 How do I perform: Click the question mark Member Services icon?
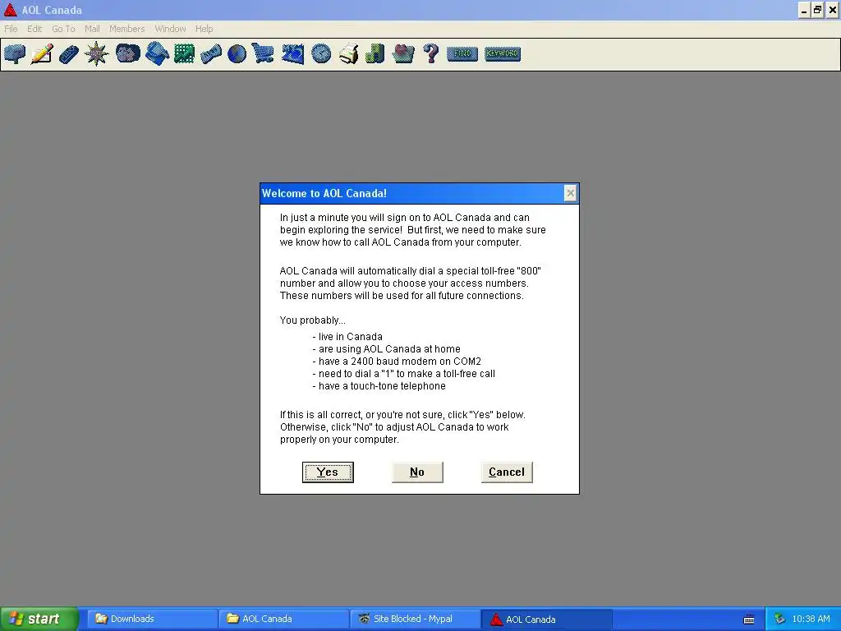430,53
